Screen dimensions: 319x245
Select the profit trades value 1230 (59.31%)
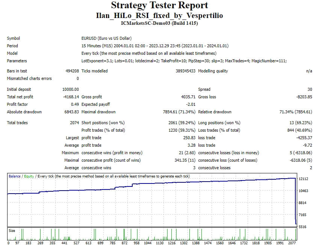(x=182, y=131)
